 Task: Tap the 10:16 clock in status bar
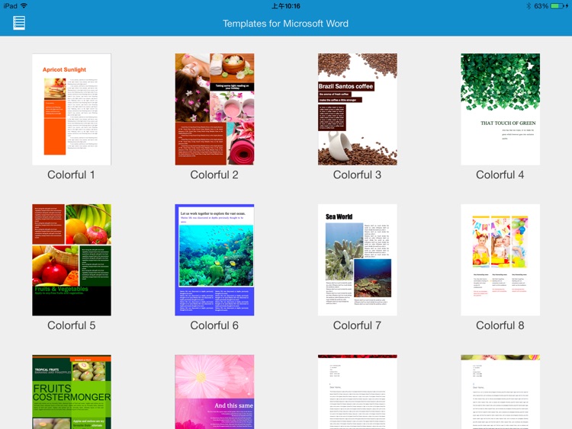[x=286, y=6]
